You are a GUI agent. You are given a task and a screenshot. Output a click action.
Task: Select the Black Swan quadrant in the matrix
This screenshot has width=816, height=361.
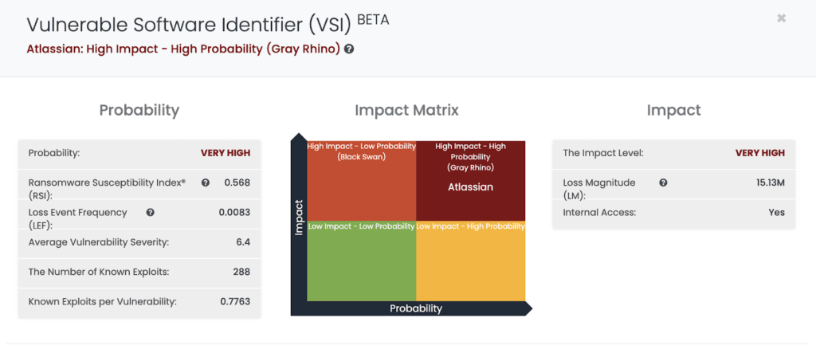tap(361, 179)
